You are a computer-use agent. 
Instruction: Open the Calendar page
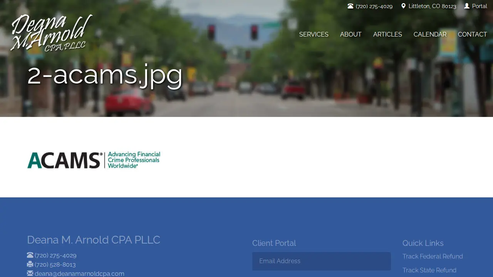430,35
